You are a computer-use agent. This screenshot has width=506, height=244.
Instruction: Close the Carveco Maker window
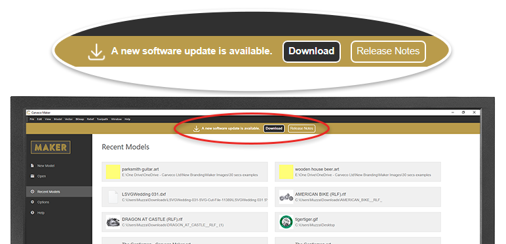click(474, 113)
